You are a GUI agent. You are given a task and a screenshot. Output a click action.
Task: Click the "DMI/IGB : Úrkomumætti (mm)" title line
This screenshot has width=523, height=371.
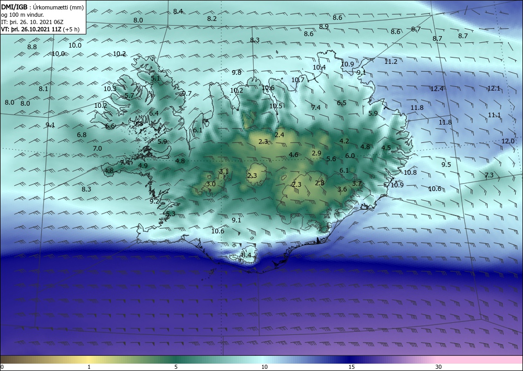tap(42, 7)
